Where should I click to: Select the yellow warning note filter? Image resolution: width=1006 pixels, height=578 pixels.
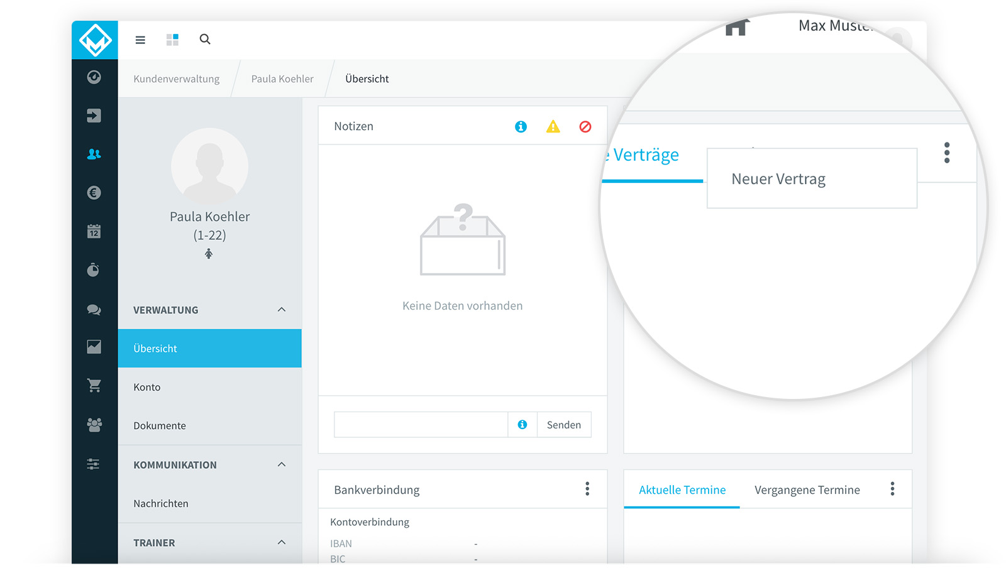[x=553, y=127]
